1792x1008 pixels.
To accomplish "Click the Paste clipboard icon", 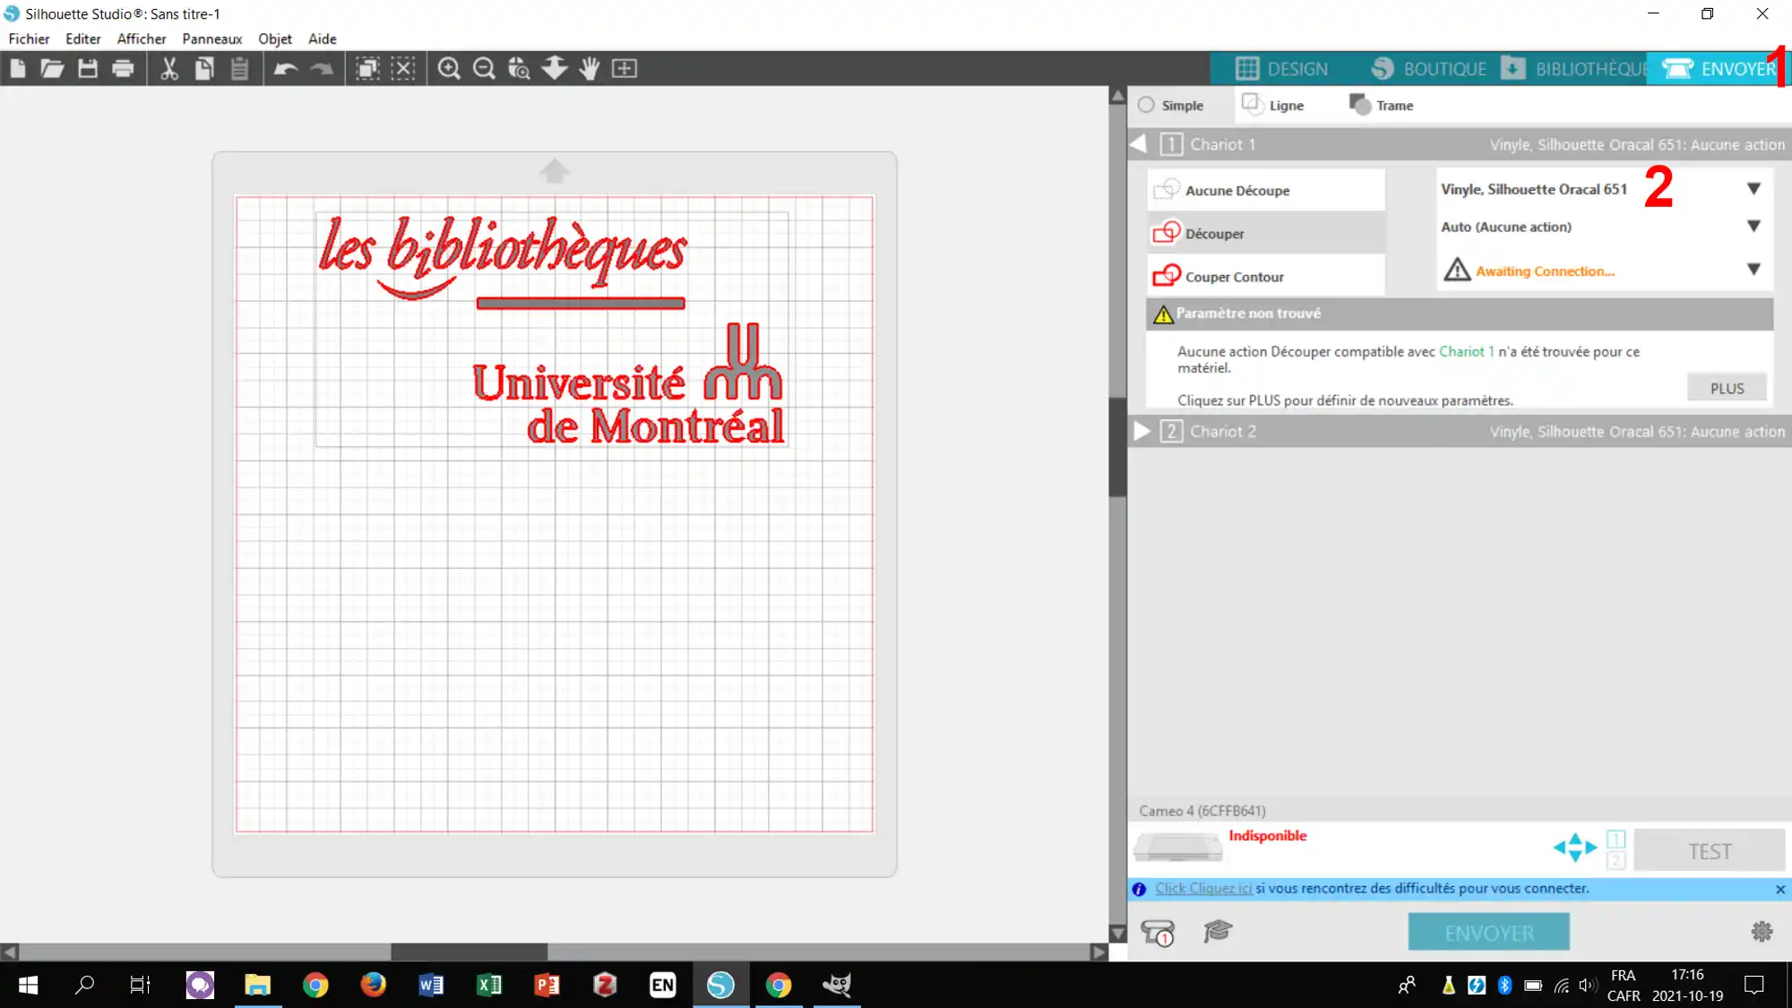I will coord(239,68).
